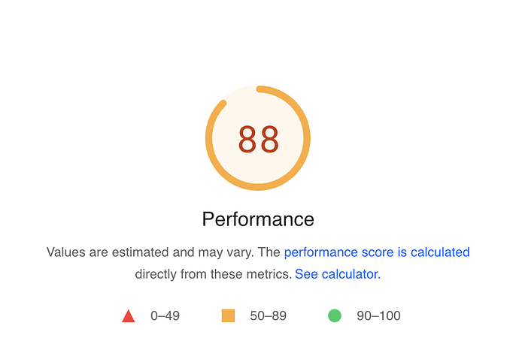Viewport: 519px width, 350px height.
Task: Click the orange square average-range icon
Action: 229,316
